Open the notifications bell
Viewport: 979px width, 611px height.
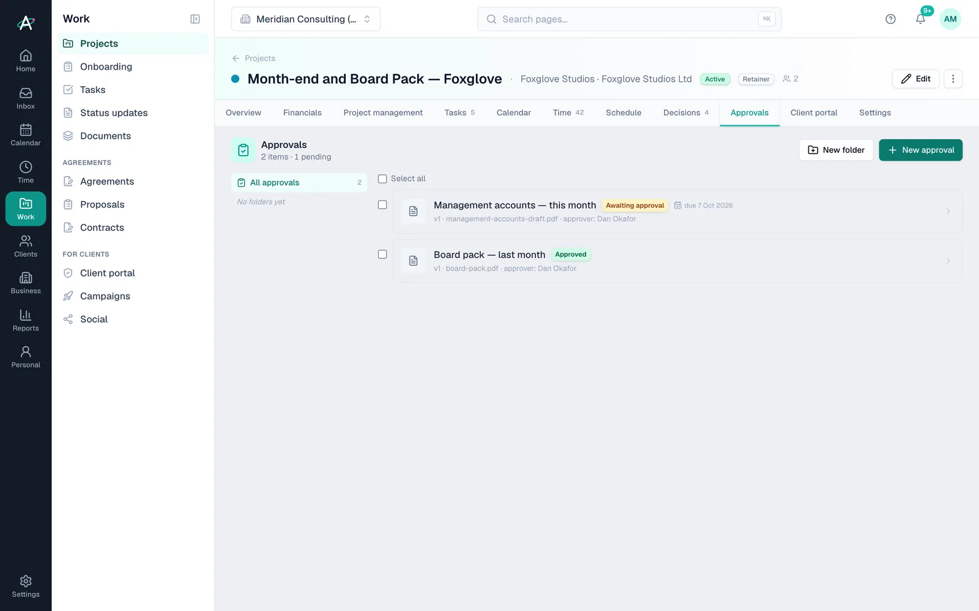coord(920,19)
